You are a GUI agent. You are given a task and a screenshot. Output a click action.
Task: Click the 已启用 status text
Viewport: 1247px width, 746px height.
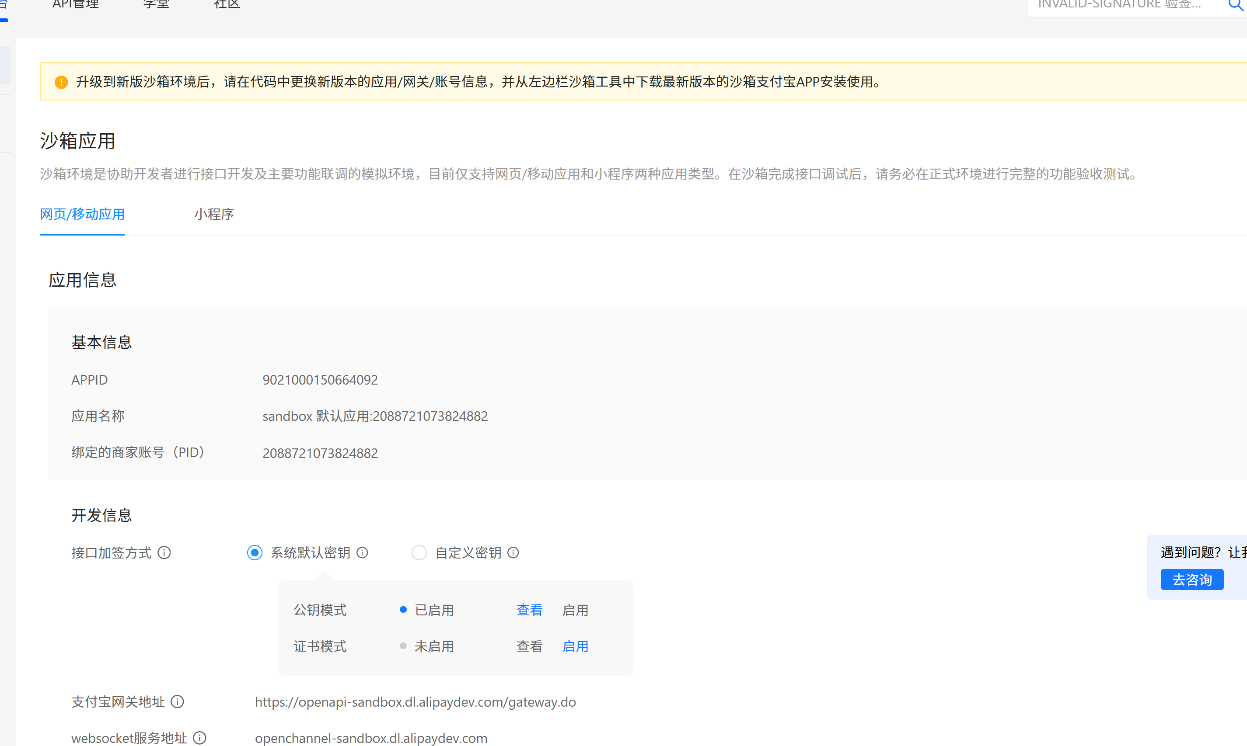(x=434, y=610)
